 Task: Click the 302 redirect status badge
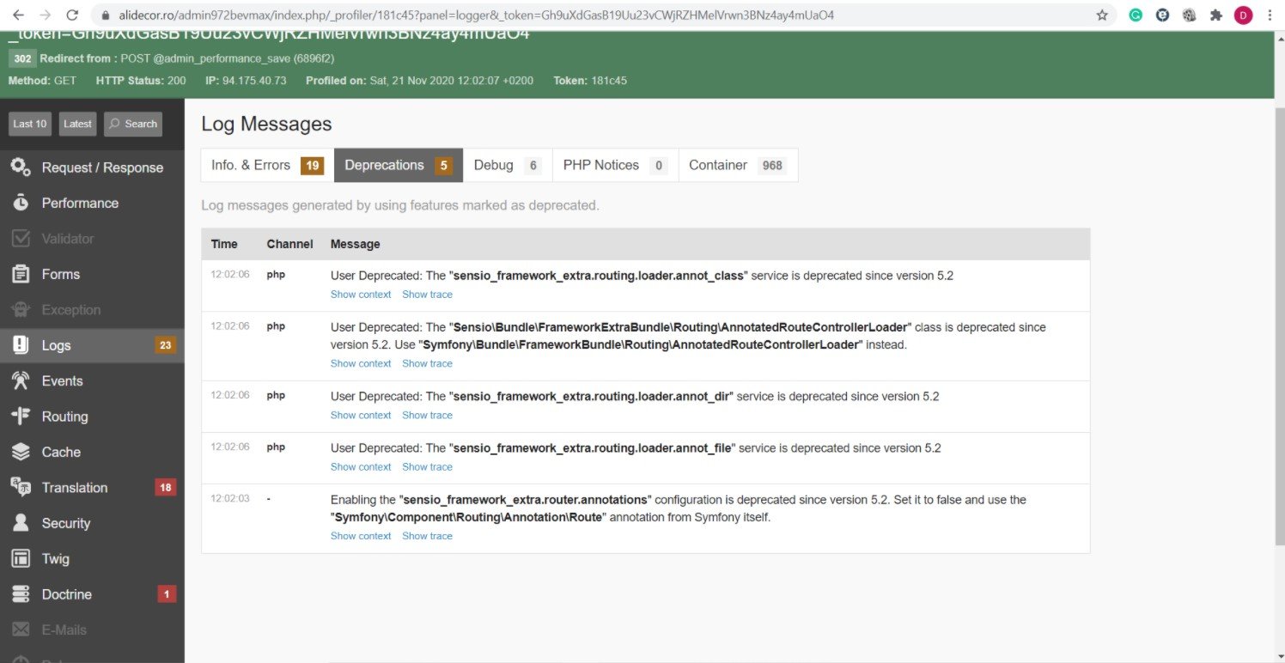[x=22, y=58]
